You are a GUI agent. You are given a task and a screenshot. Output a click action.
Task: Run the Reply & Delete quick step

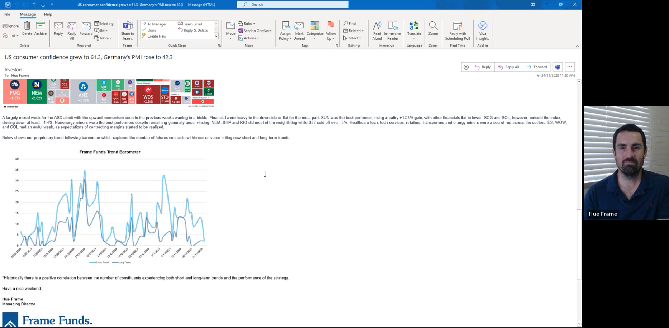[x=193, y=30]
